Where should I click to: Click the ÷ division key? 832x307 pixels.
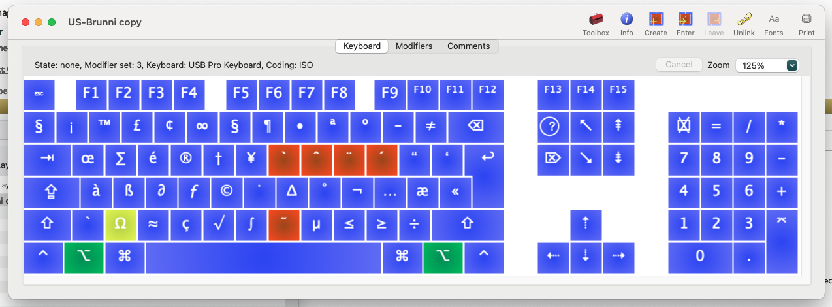(415, 225)
